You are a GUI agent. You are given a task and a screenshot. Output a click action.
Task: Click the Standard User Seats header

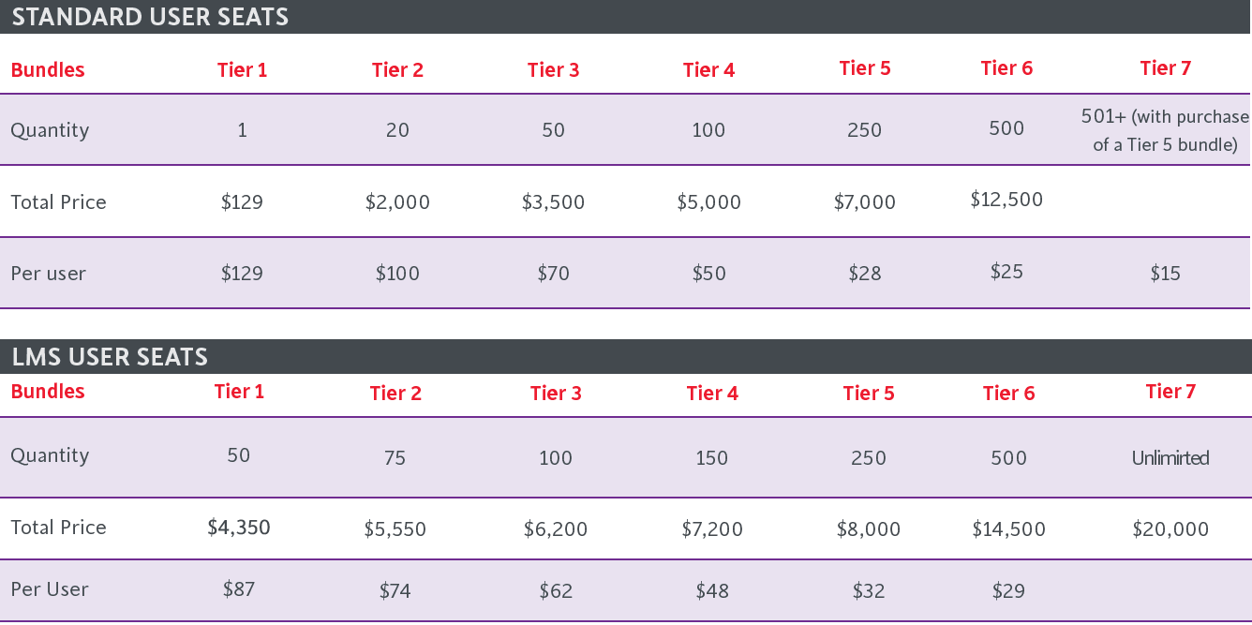[150, 17]
